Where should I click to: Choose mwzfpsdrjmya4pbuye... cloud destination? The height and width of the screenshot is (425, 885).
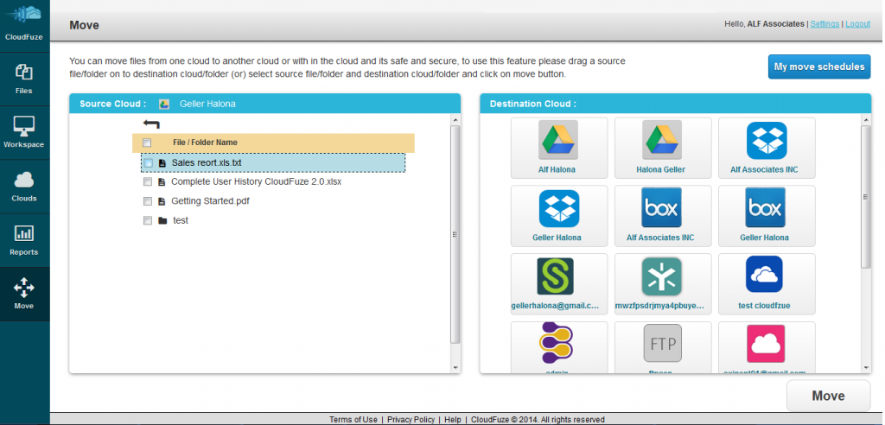(663, 284)
